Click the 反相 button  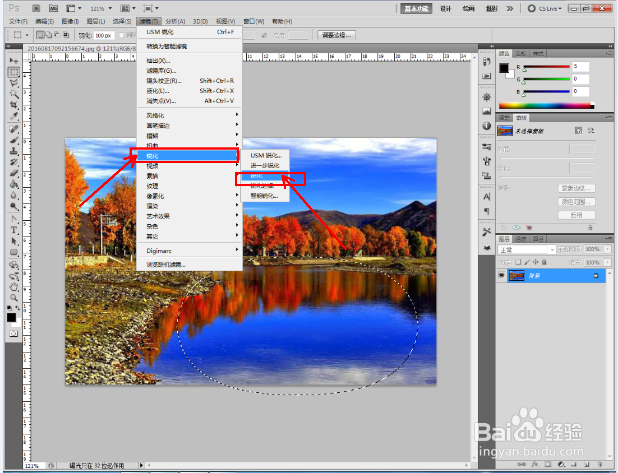[x=577, y=215]
